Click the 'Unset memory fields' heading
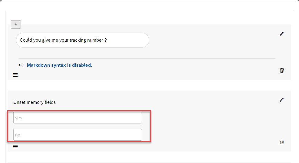The width and height of the screenshot is (299, 163). [x=34, y=102]
